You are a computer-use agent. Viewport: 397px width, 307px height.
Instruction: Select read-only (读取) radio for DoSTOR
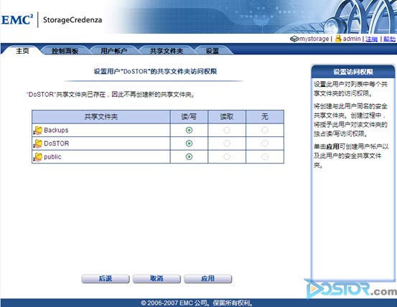click(227, 143)
